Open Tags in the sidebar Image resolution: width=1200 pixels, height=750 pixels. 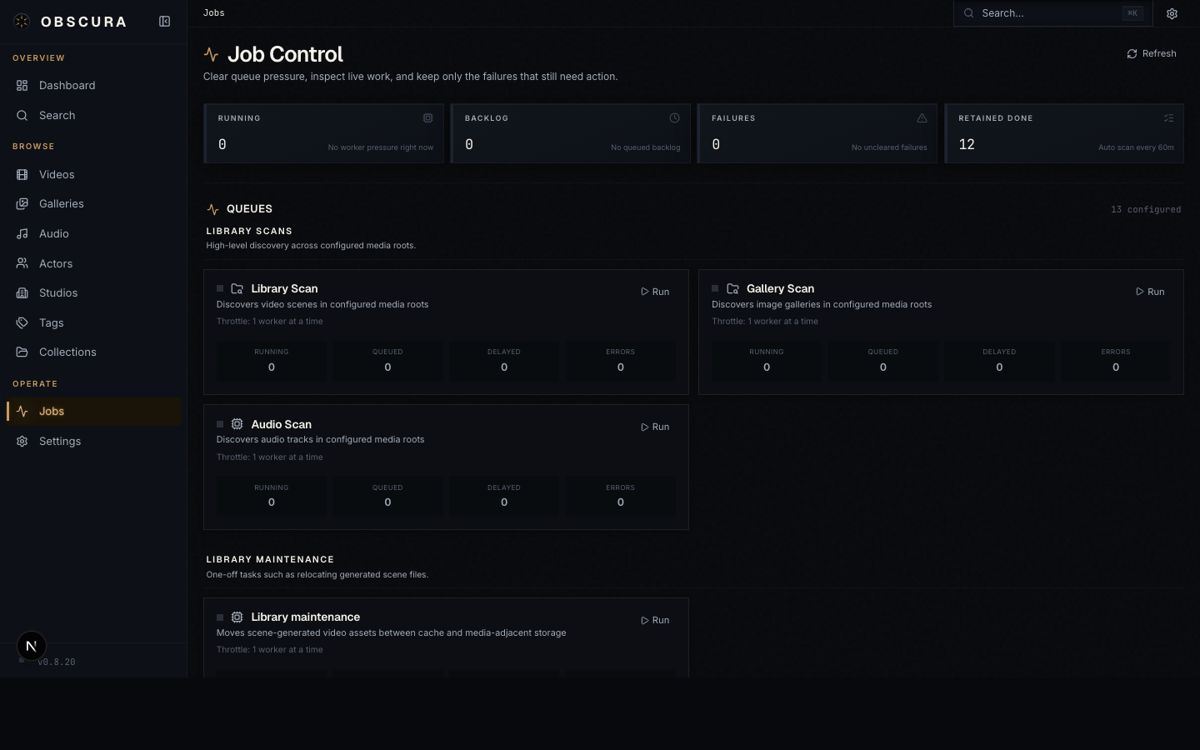point(93,322)
